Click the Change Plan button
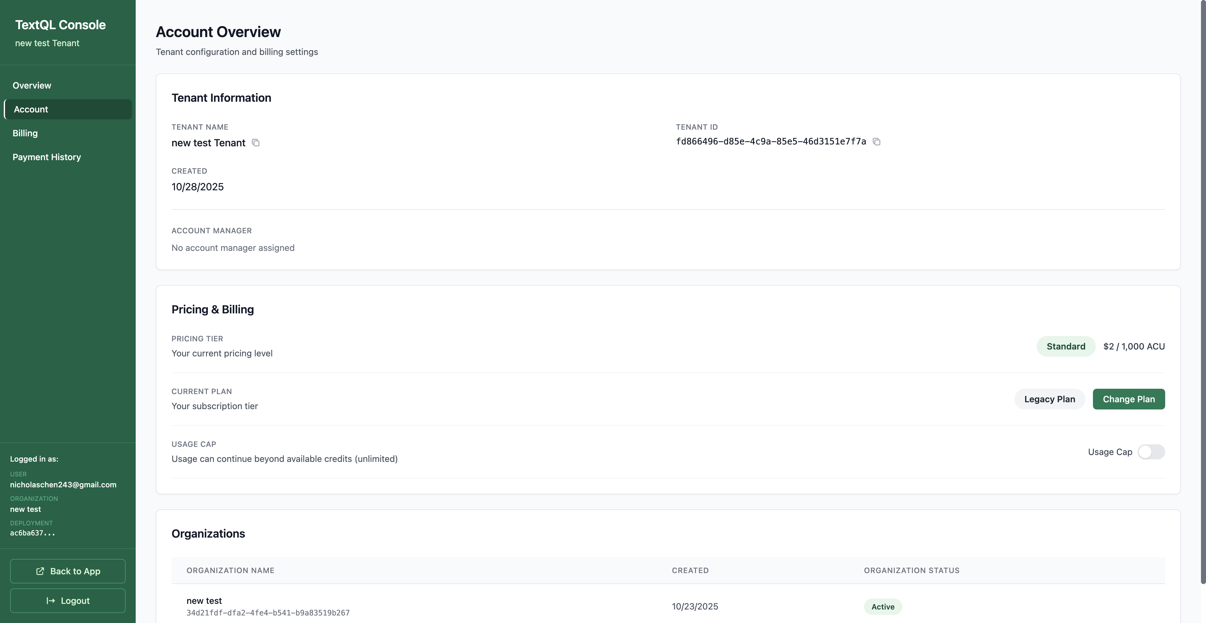Viewport: 1206px width, 623px height. click(x=1129, y=399)
